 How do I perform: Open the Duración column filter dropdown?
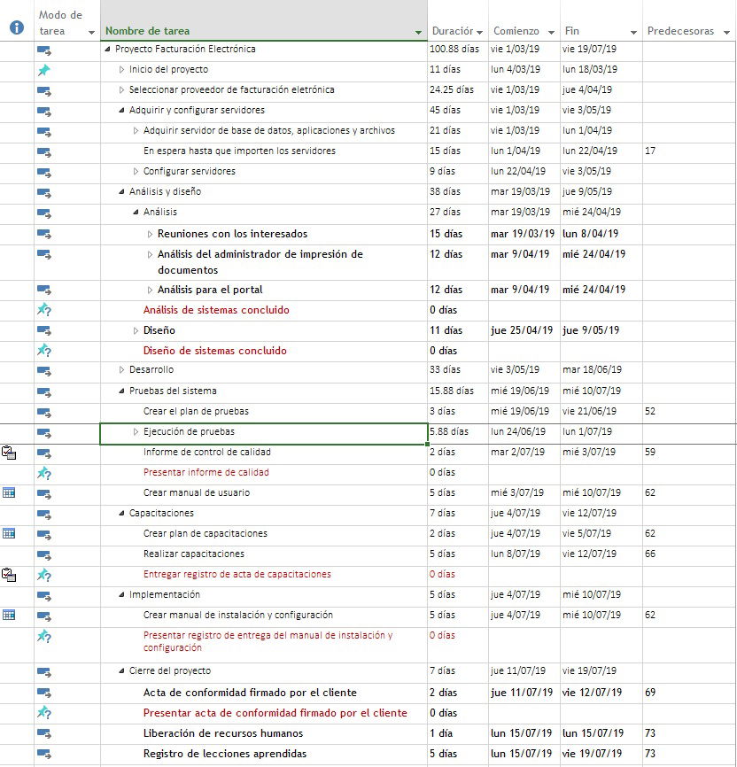[x=479, y=32]
